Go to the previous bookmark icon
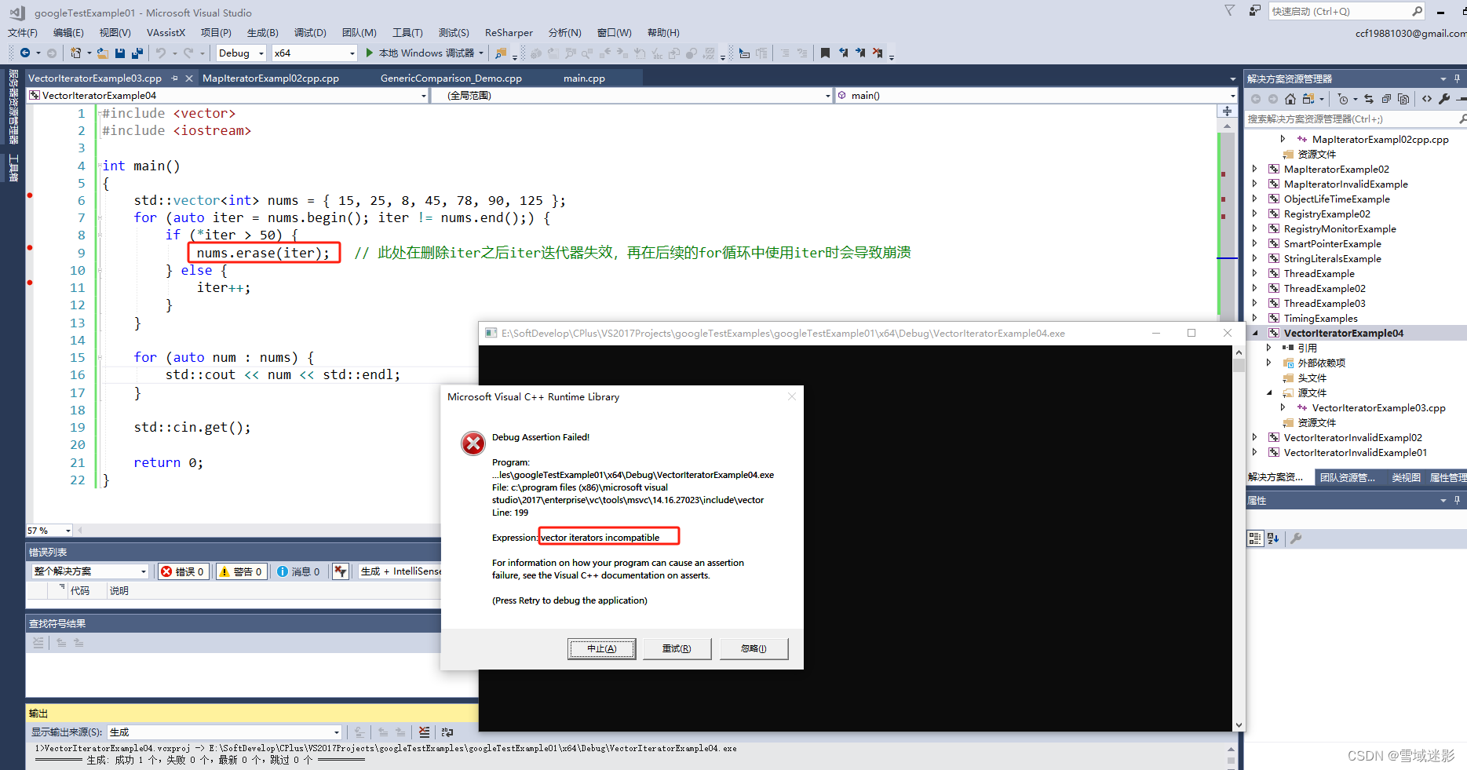 (x=843, y=53)
